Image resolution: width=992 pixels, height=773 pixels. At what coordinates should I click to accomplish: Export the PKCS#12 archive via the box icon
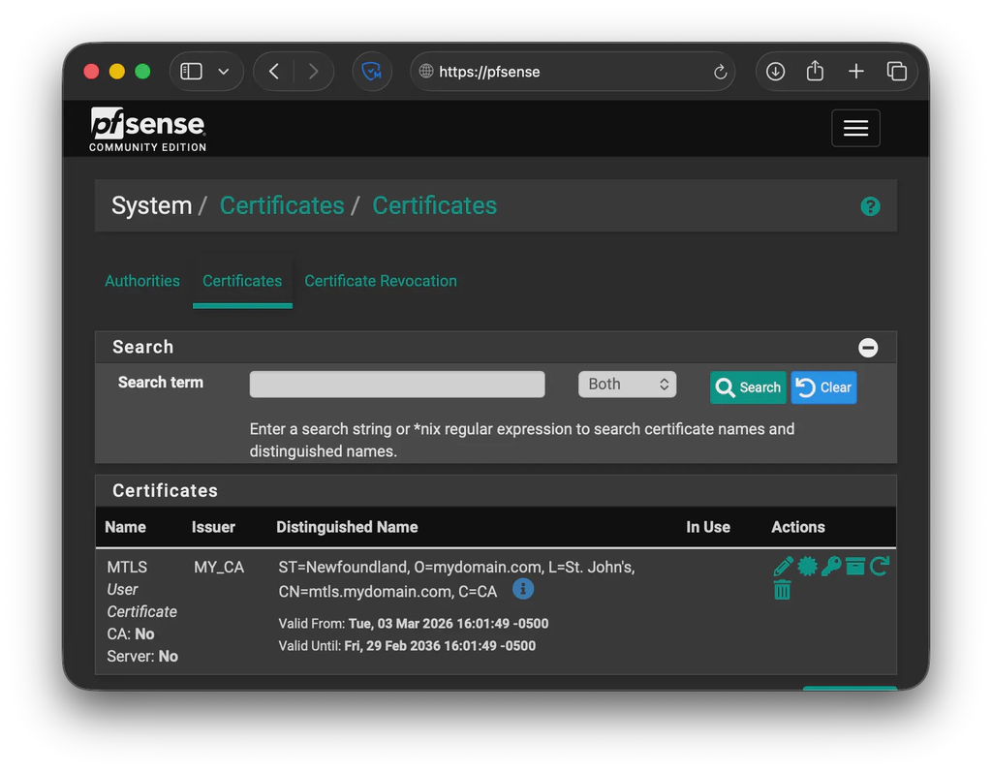click(855, 567)
